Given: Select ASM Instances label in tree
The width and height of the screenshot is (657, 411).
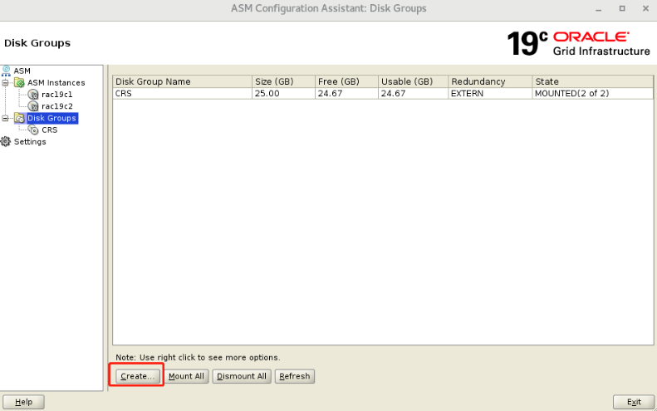Looking at the screenshot, I should tap(56, 82).
